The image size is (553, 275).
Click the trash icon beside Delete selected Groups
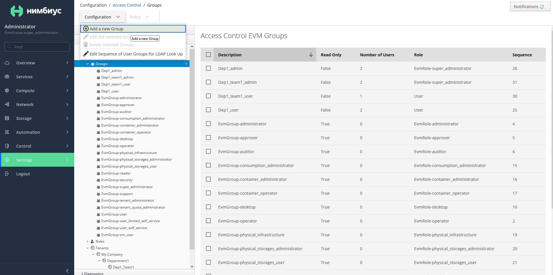[86, 44]
